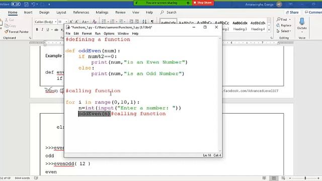
Task: Click the Numbering list icon
Action: click(x=112, y=22)
